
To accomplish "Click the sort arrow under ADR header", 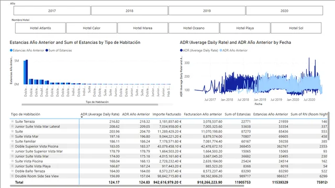I will 82,117.
